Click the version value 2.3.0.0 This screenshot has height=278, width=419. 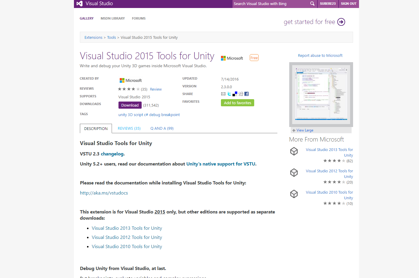pos(227,87)
